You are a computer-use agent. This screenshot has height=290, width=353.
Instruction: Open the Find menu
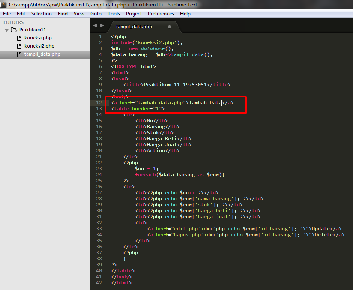[x=63, y=14]
